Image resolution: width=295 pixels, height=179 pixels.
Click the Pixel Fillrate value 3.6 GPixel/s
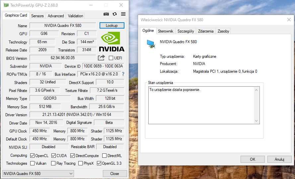[x=45, y=90]
